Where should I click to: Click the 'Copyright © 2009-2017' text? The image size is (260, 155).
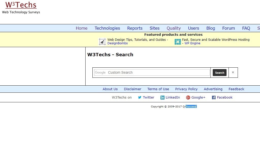pos(166,107)
